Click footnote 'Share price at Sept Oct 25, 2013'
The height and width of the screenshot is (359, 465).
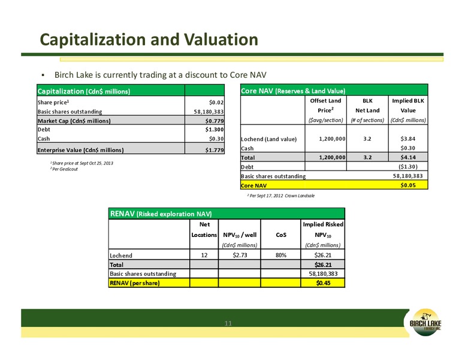click(x=81, y=163)
